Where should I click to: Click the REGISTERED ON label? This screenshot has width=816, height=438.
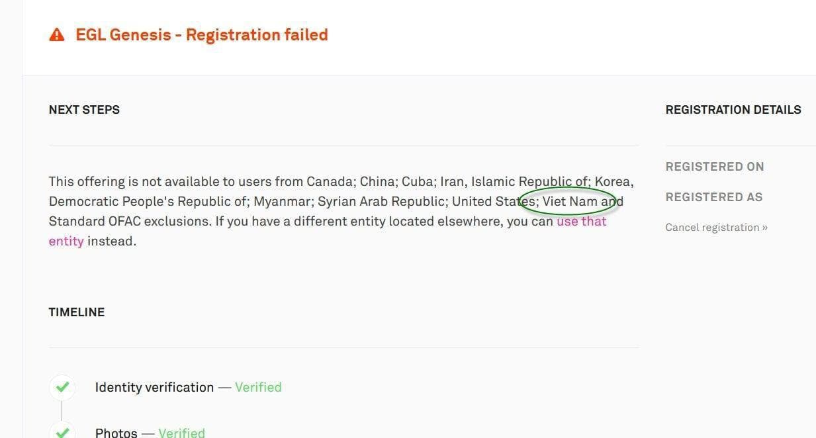pyautogui.click(x=715, y=167)
